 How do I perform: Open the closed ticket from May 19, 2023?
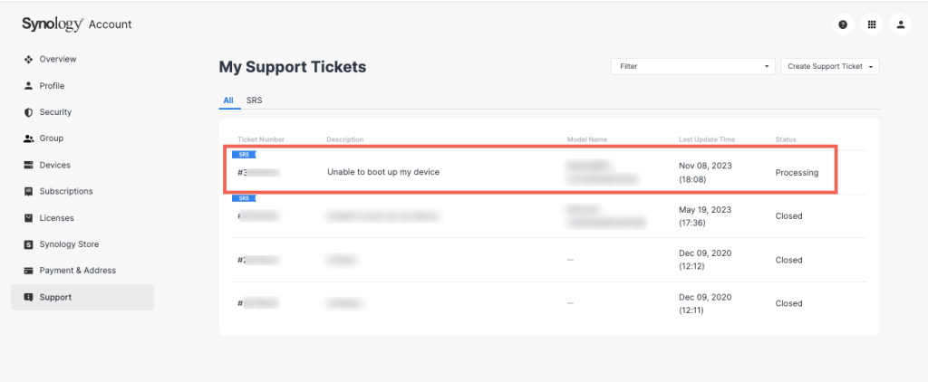tap(547, 216)
